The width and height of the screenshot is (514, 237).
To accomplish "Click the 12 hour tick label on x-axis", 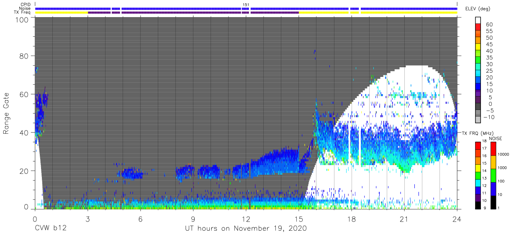I will tap(246, 219).
